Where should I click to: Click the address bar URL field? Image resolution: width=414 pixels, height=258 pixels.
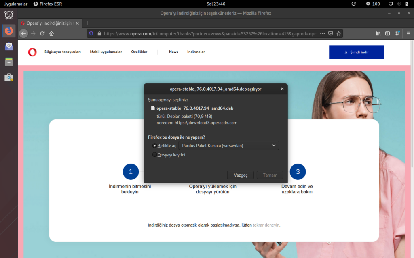click(x=210, y=34)
